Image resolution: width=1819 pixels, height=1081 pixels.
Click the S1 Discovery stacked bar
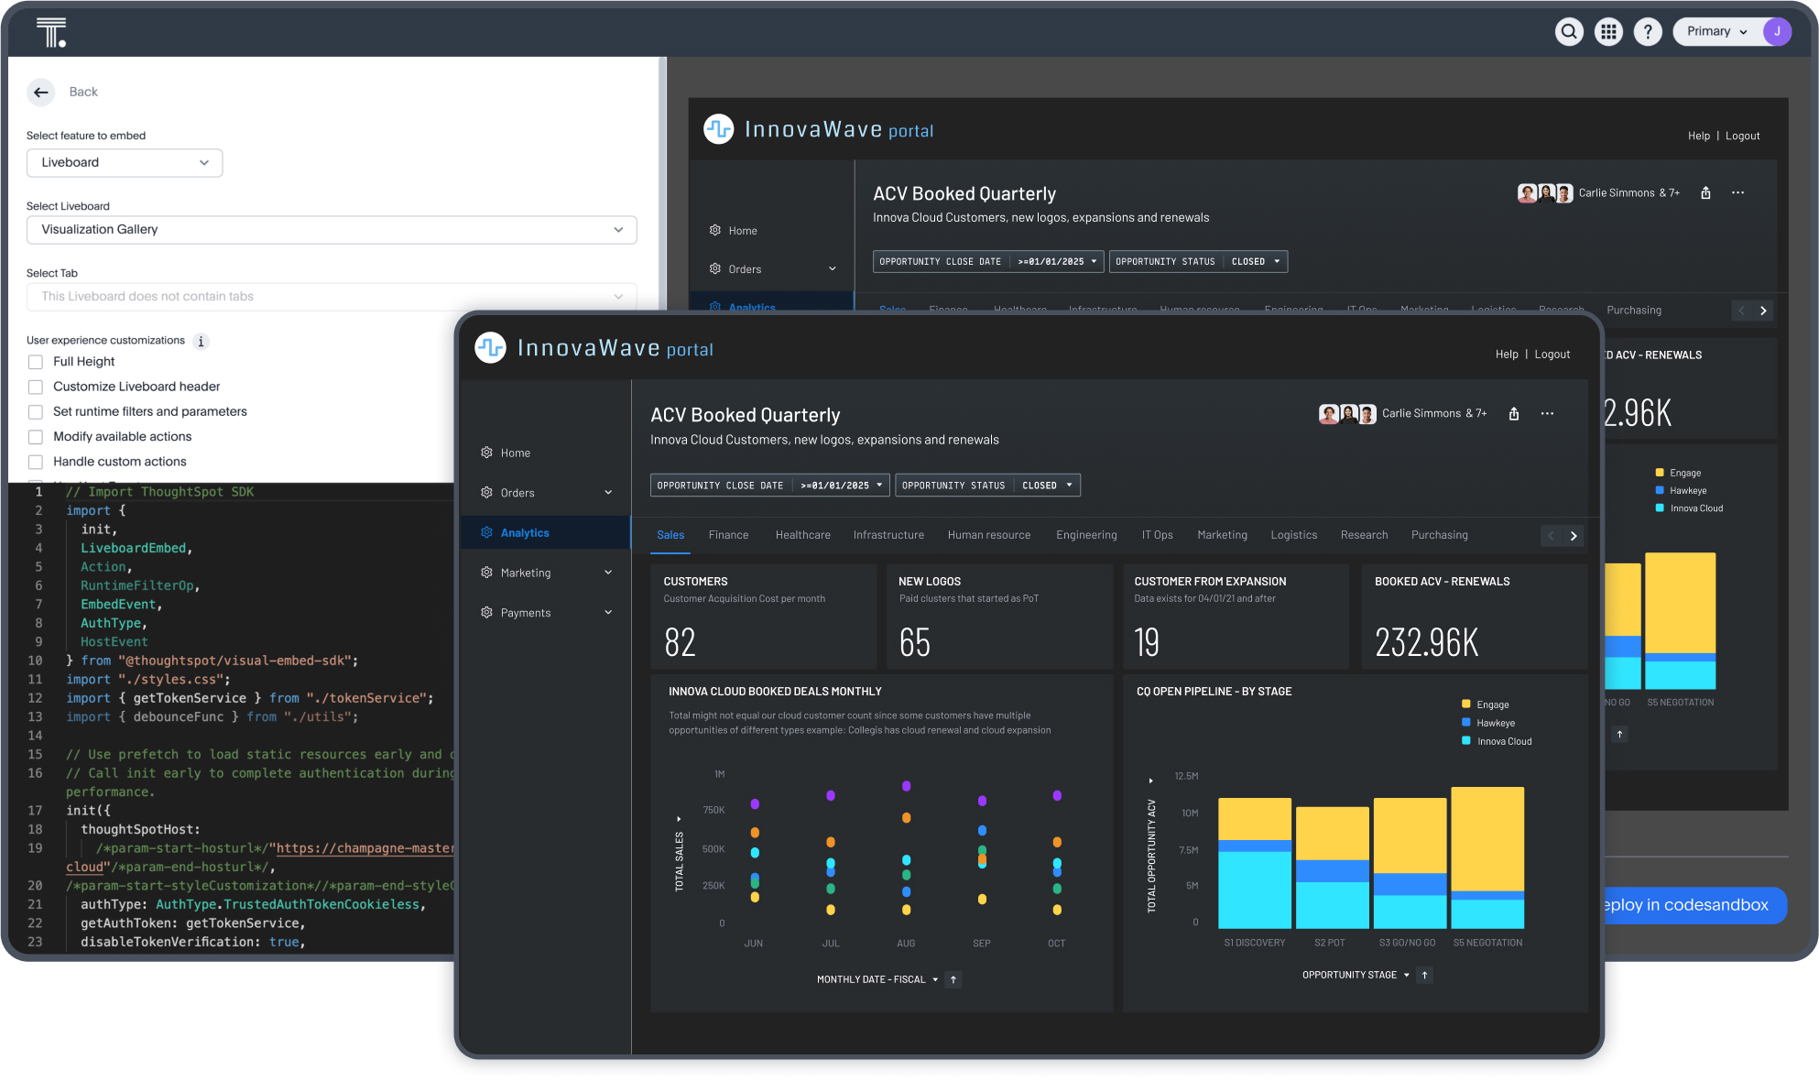point(1255,863)
